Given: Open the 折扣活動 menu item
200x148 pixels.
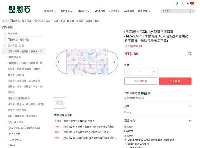Looking at the screenshot, I should coord(114,11).
